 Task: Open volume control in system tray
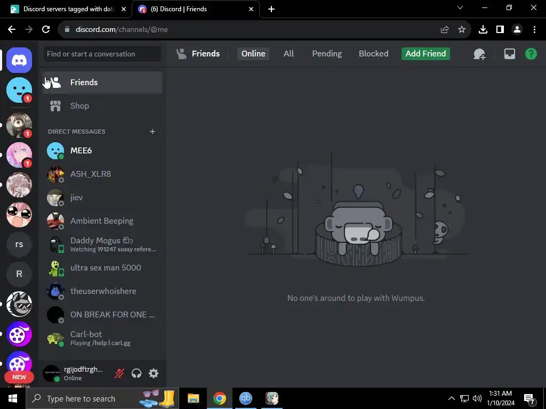click(x=477, y=398)
